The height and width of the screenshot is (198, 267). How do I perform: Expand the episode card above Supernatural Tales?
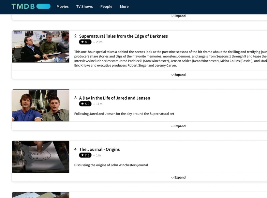click(x=178, y=16)
